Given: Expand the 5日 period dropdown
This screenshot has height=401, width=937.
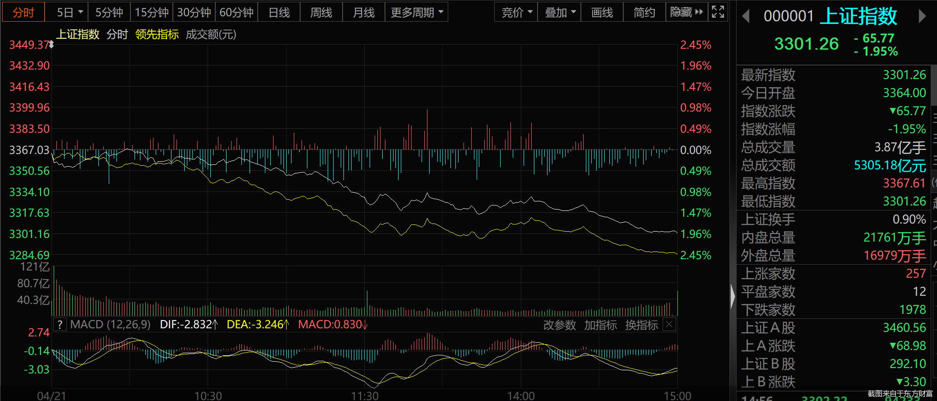Looking at the screenshot, I should 70,12.
